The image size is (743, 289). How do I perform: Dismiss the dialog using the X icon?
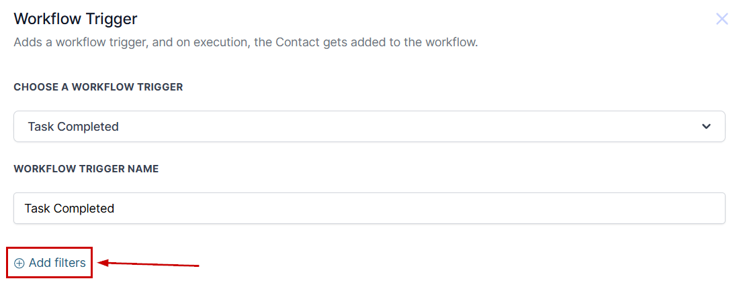722,19
